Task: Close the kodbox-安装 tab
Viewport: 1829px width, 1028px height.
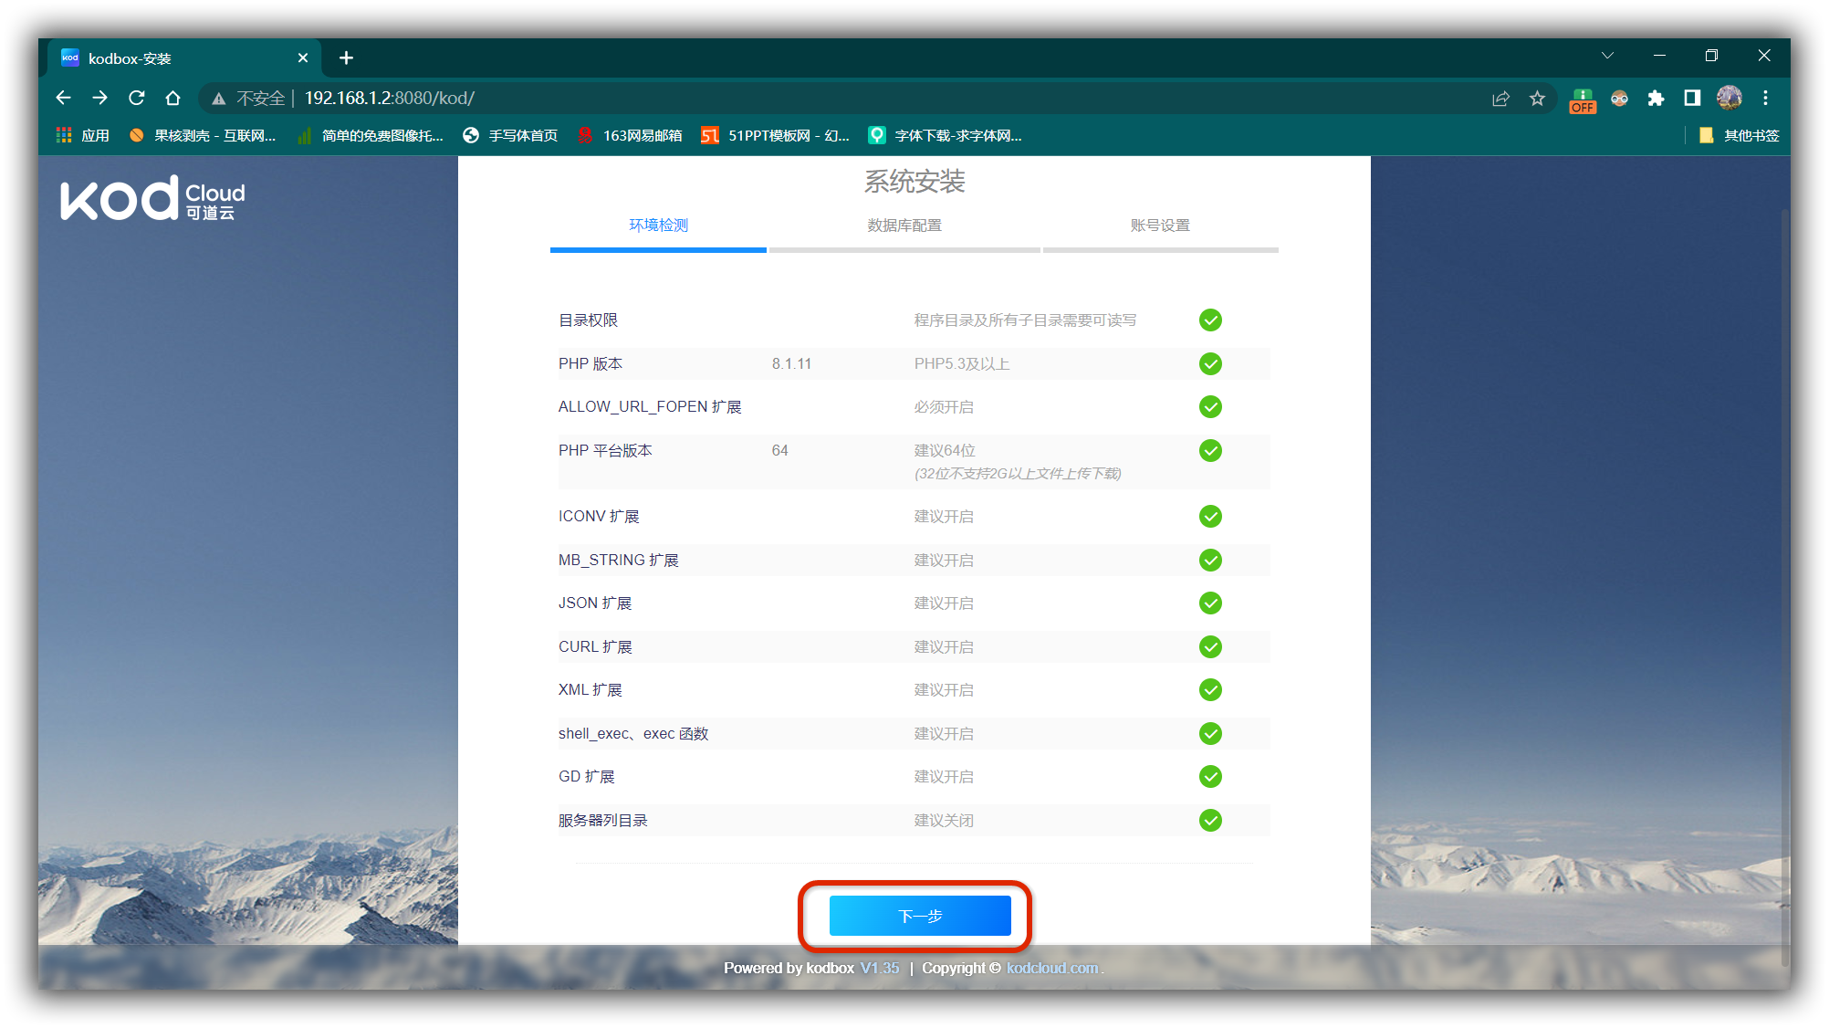Action: [303, 58]
